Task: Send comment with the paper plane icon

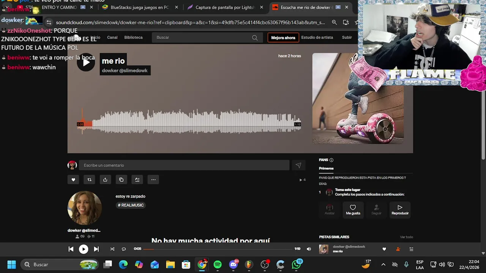Action: click(x=298, y=165)
